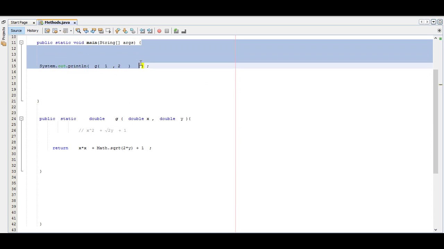The width and height of the screenshot is (444, 249).
Task: Click Find Previous Occurrence icon
Action: 86,31
